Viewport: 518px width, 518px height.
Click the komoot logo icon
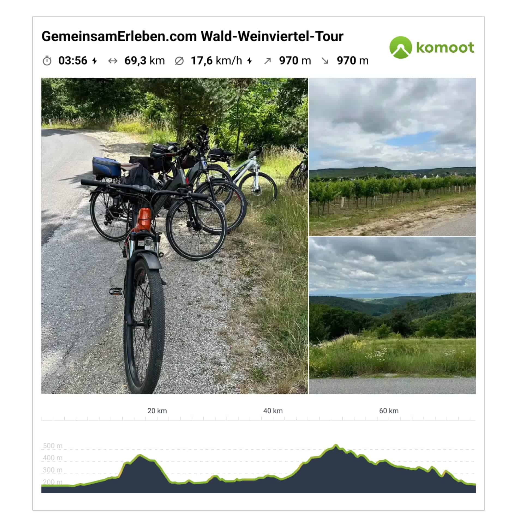click(400, 47)
